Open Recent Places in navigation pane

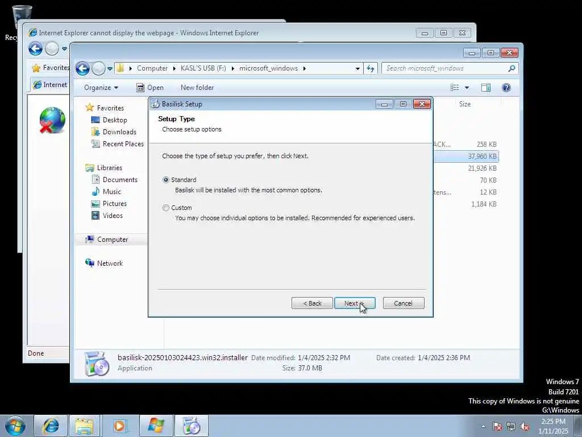pyautogui.click(x=123, y=144)
